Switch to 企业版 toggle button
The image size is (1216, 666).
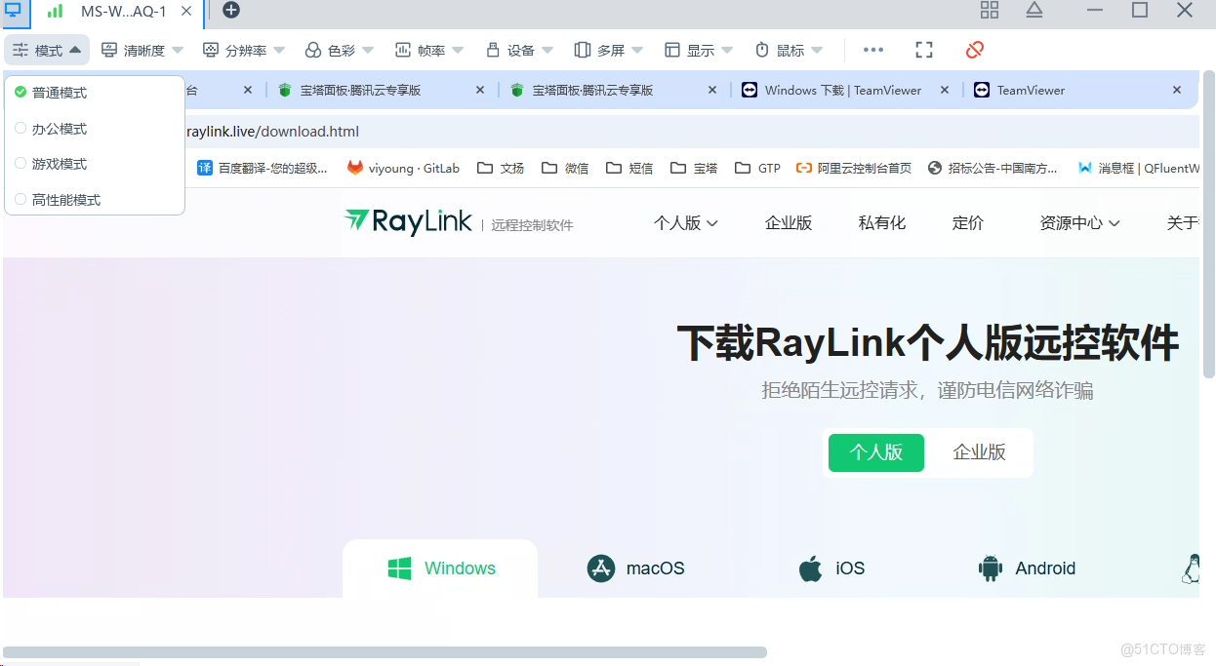click(979, 452)
